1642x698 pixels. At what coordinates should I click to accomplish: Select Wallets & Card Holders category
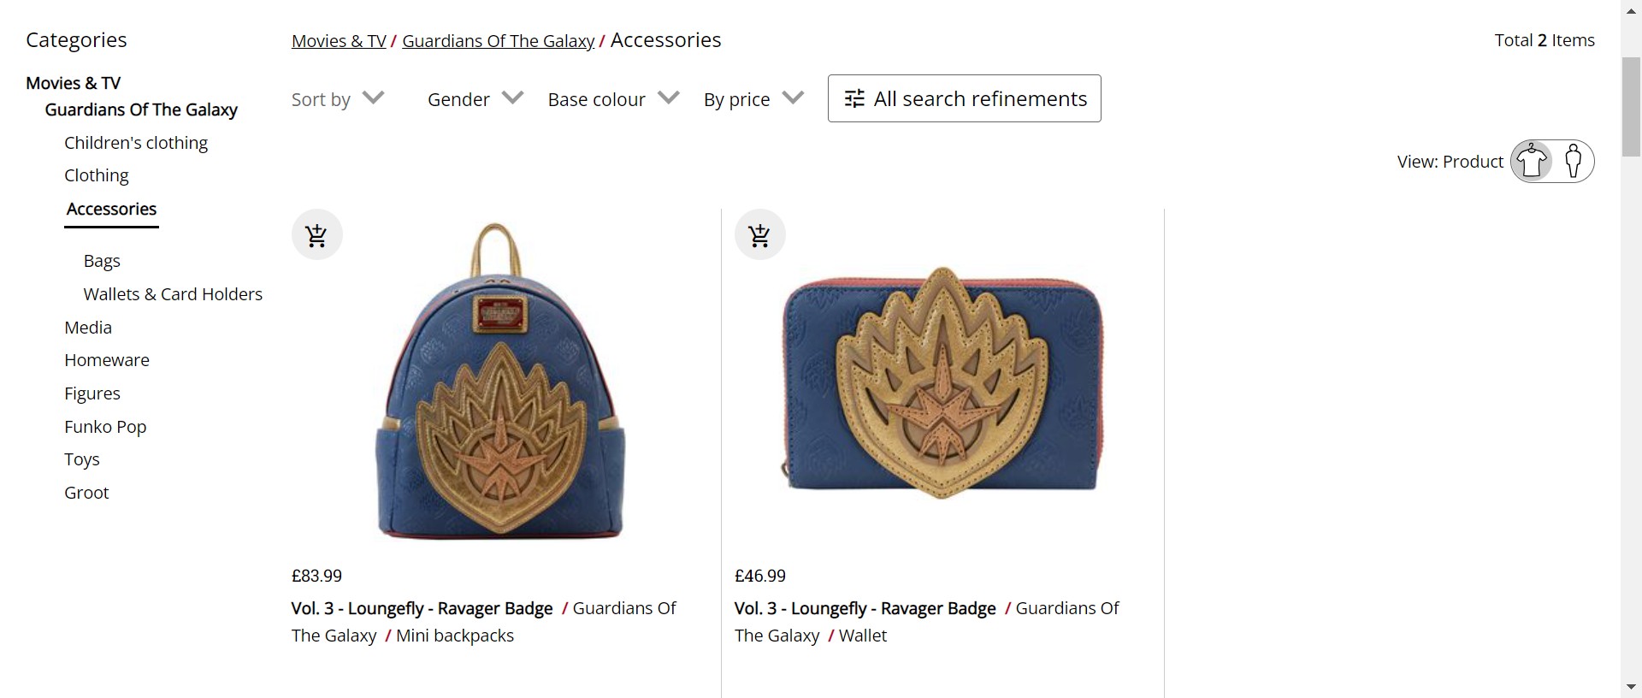coord(173,294)
